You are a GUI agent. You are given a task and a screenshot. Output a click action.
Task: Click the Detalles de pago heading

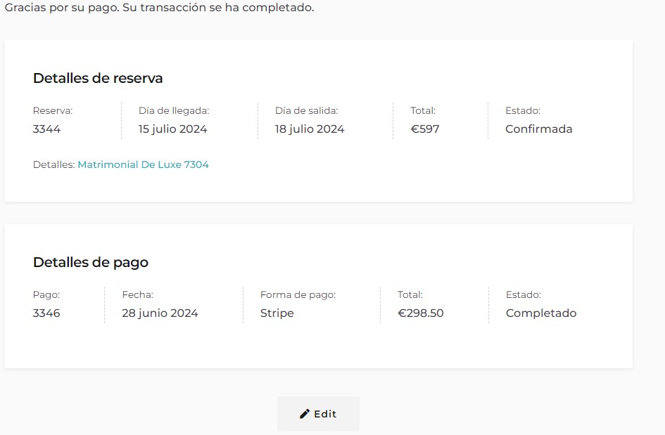click(x=91, y=263)
